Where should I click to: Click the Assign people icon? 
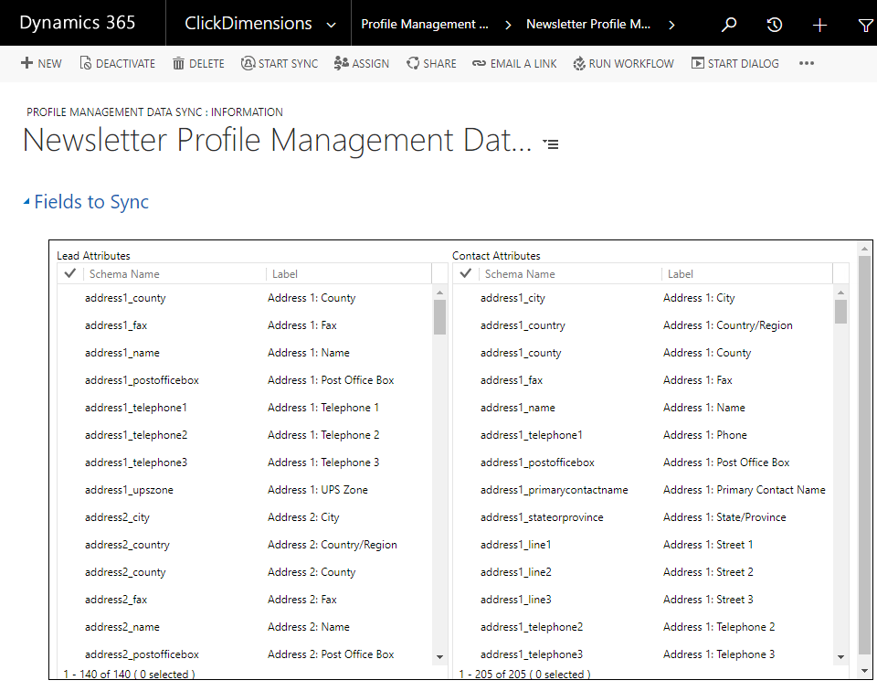(341, 63)
